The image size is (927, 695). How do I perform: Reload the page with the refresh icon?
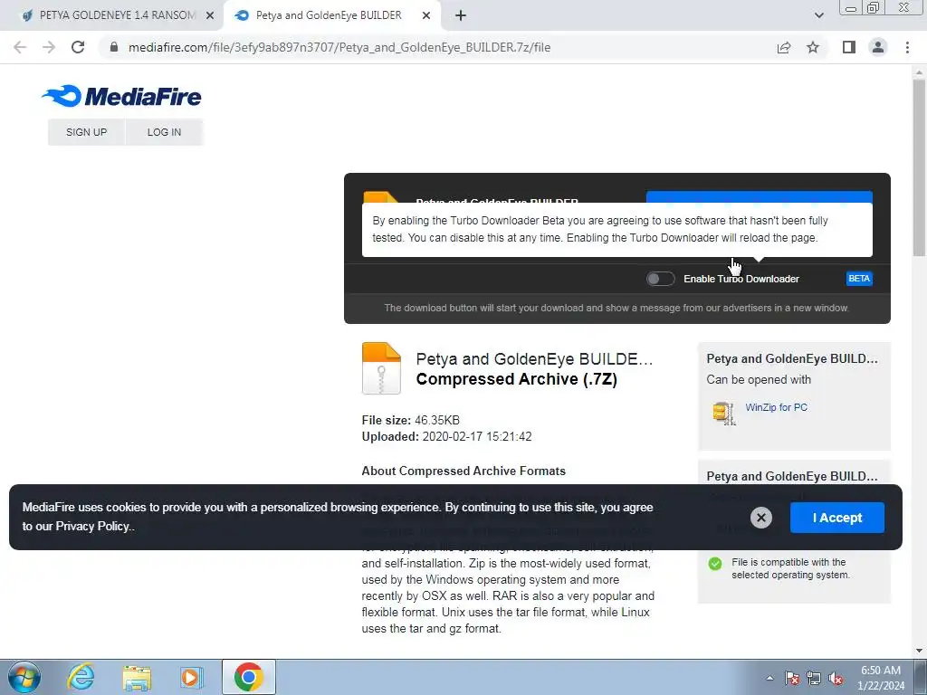pyautogui.click(x=78, y=47)
